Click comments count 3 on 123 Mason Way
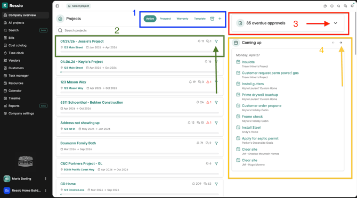This screenshot has height=198, width=357. (201, 82)
